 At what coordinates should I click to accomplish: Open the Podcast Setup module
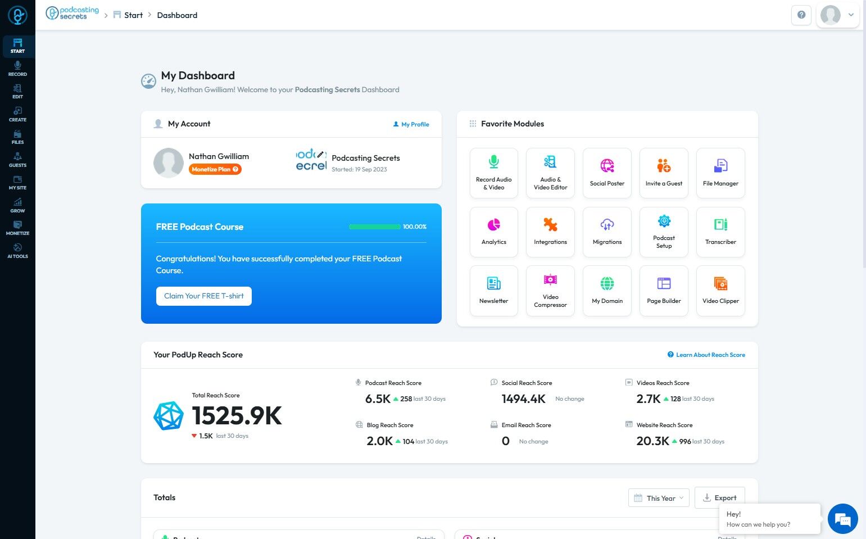coord(664,232)
